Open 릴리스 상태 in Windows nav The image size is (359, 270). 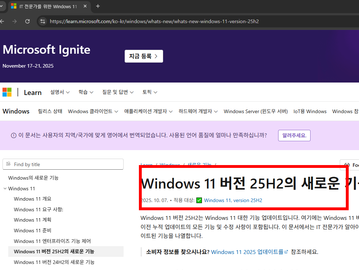coord(50,111)
